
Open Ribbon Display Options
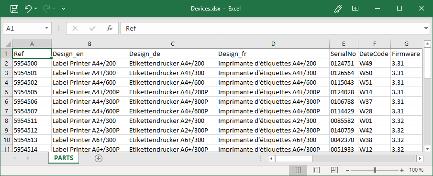click(x=355, y=8)
